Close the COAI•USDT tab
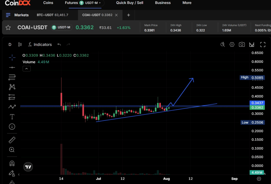The image size is (271, 184). click(116, 15)
